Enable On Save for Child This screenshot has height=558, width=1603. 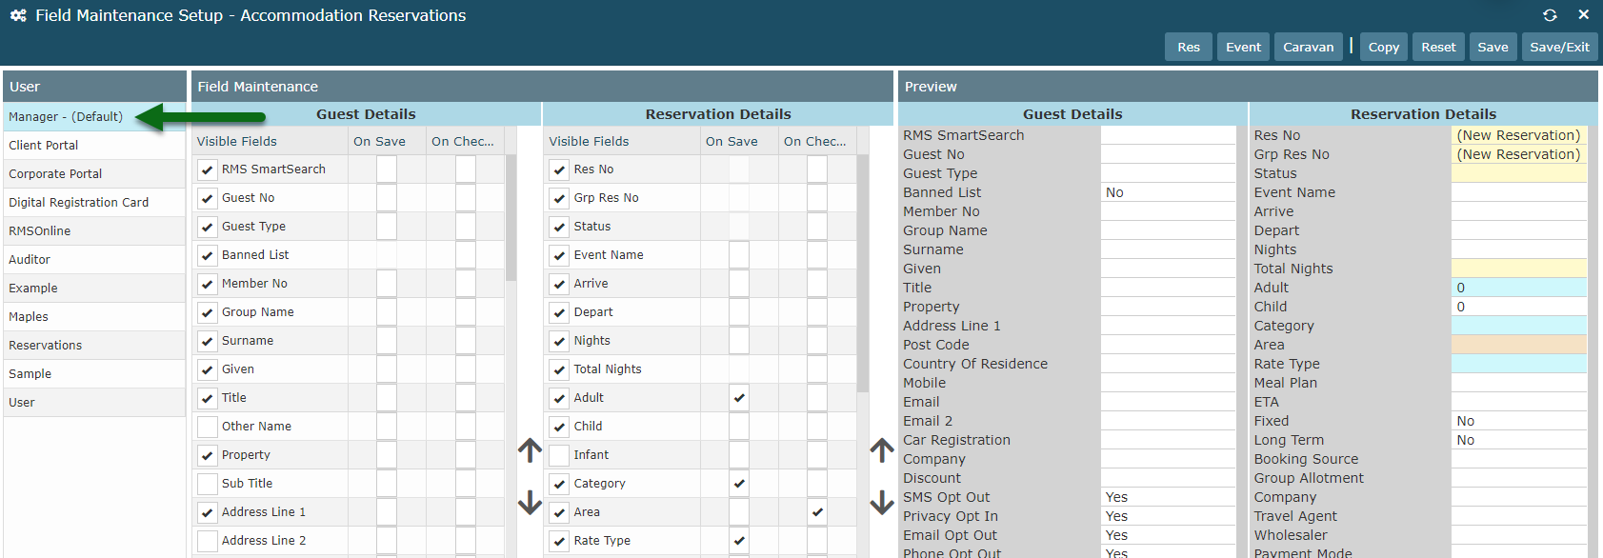(739, 427)
